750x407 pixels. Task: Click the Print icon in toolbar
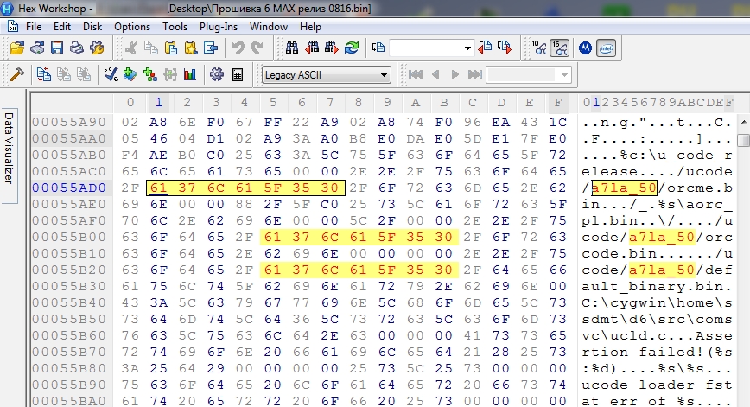[x=76, y=48]
